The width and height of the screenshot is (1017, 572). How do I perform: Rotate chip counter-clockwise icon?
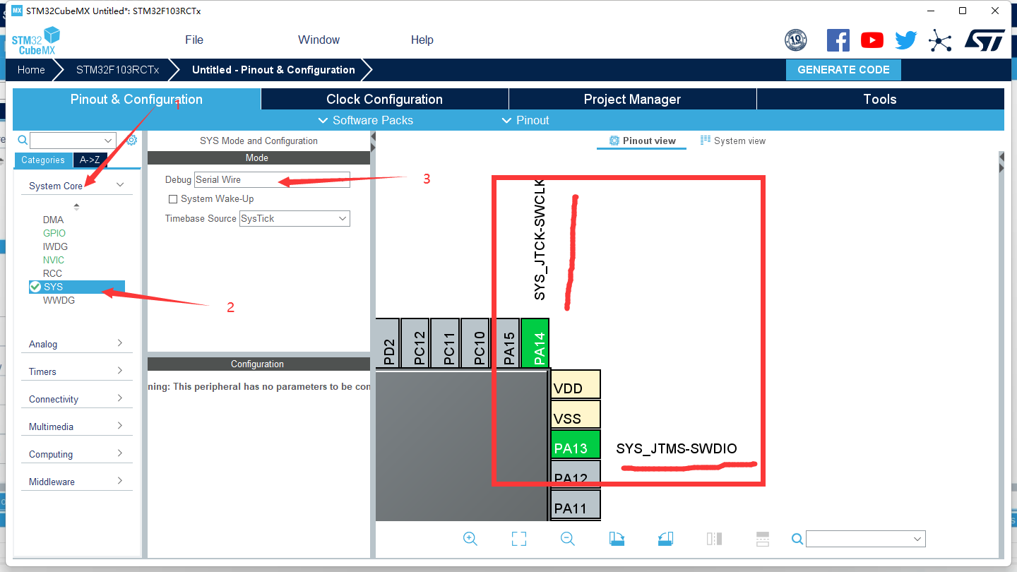coord(665,539)
